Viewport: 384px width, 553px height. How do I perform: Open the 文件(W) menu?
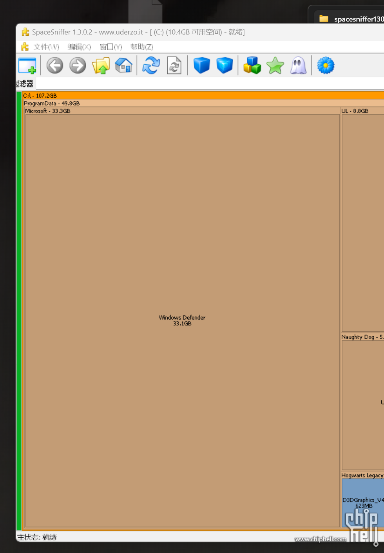46,47
